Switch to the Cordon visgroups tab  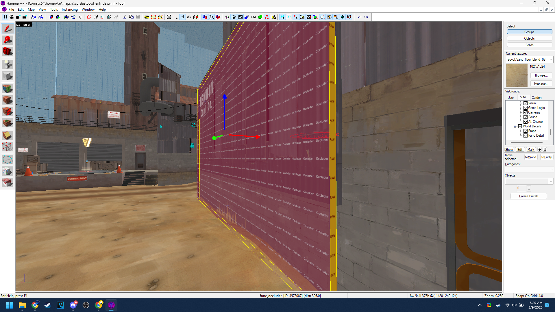pos(536,97)
